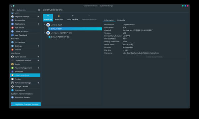Open the Bluetooth icon
This screenshot has height=119, width=199.
click(x=13, y=72)
